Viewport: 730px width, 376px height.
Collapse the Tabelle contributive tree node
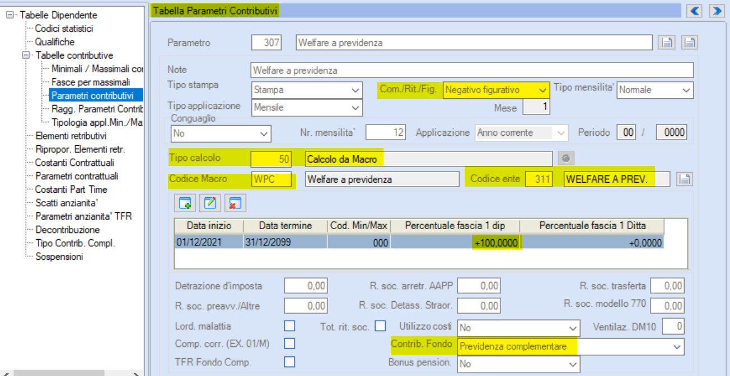(x=25, y=55)
